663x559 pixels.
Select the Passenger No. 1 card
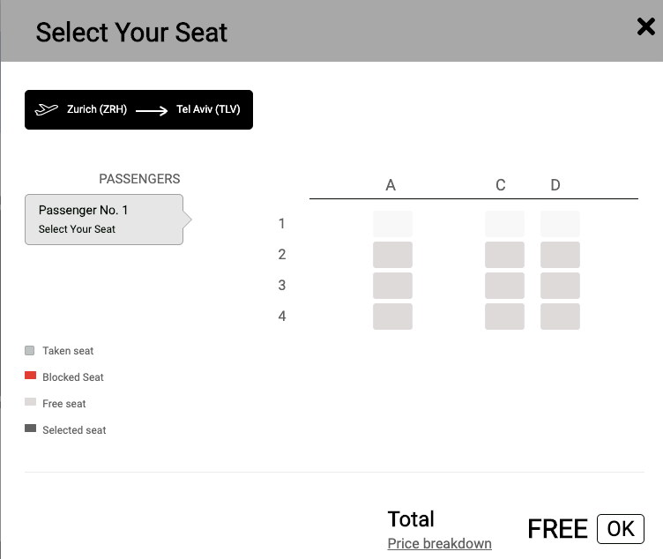click(x=104, y=220)
